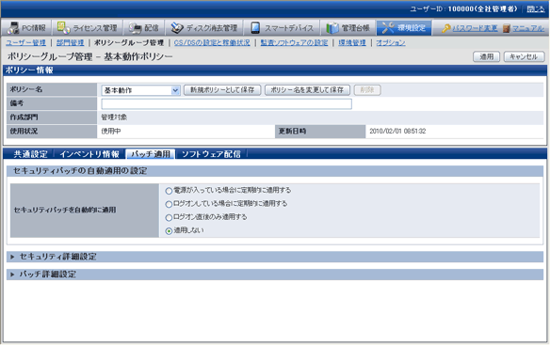
Task: Open the 環境管理 link
Action: click(x=352, y=42)
